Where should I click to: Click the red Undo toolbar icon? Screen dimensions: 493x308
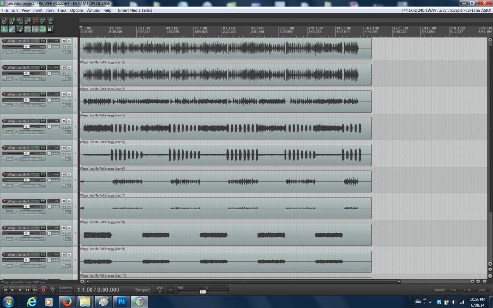35,21
